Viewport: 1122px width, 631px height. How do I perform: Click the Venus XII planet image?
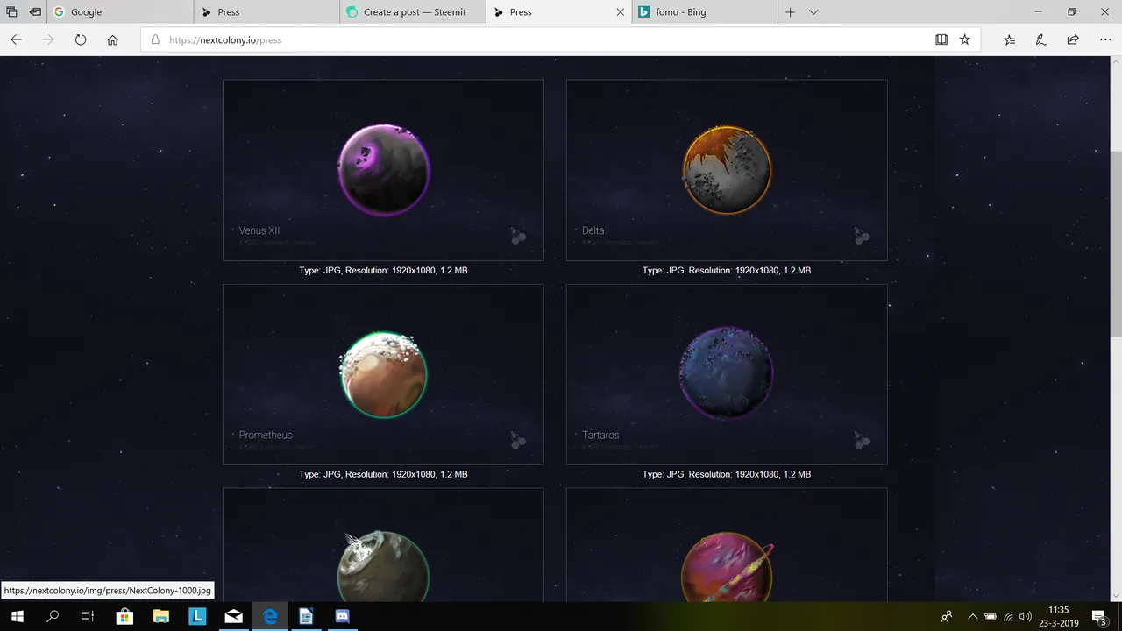tap(383, 170)
